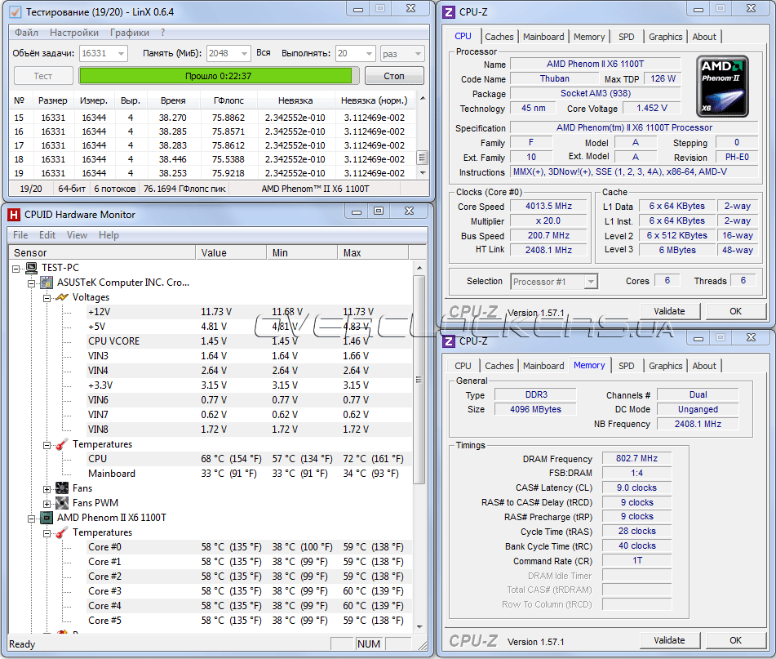Collapse the ASUSTeK Computer tree node
Image resolution: width=776 pixels, height=659 pixels.
(x=32, y=283)
